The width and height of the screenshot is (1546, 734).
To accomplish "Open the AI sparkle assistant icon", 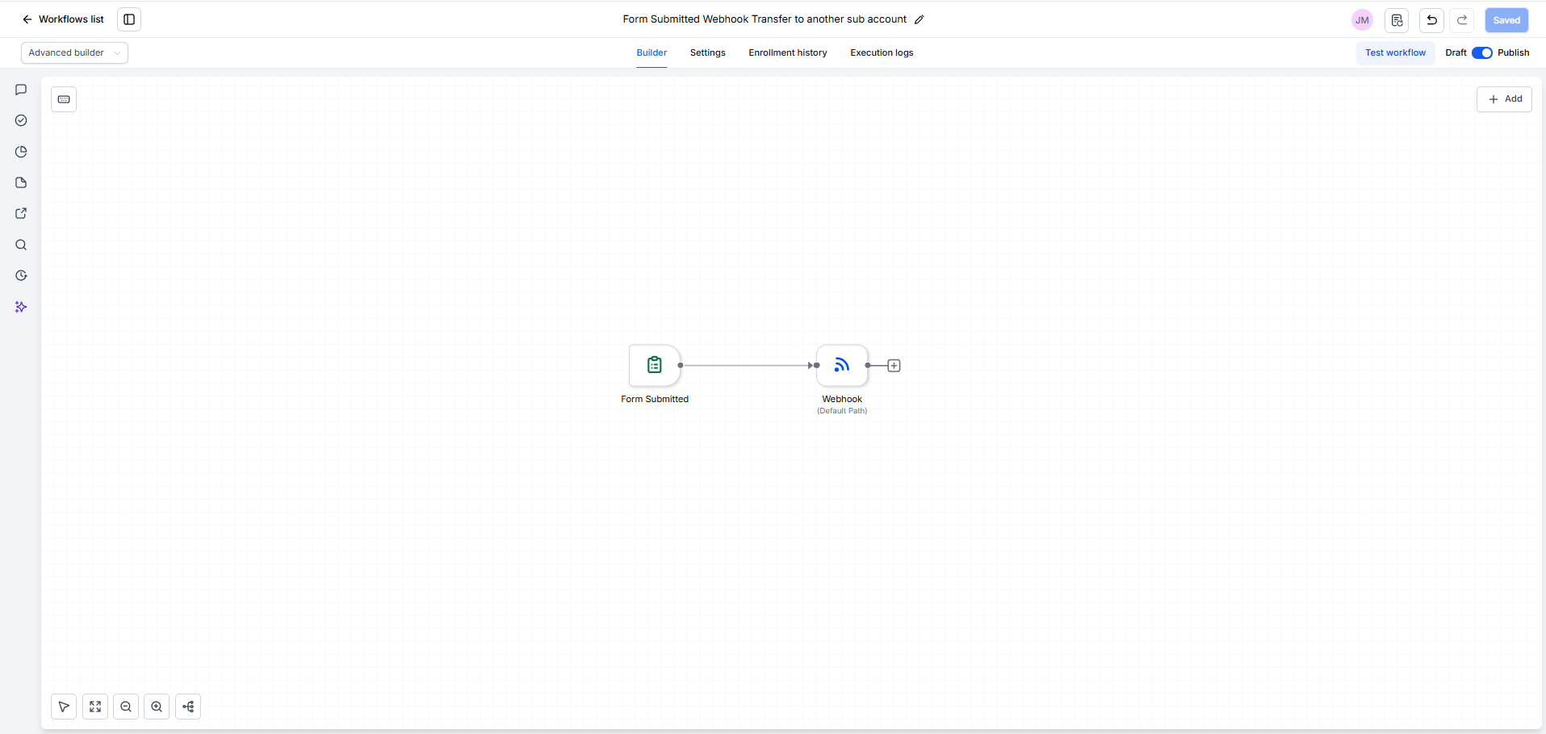I will 21,307.
